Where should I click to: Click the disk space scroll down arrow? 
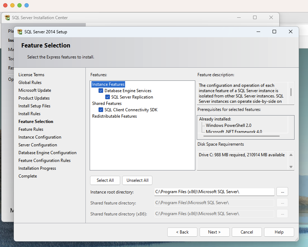291,167
